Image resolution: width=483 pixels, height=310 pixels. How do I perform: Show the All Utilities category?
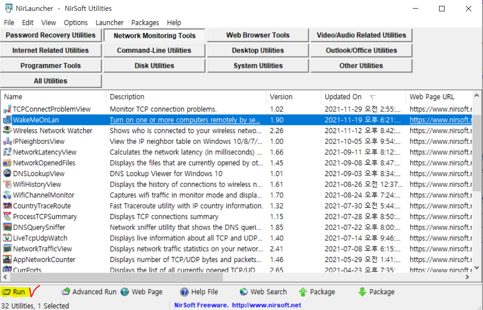pos(51,81)
